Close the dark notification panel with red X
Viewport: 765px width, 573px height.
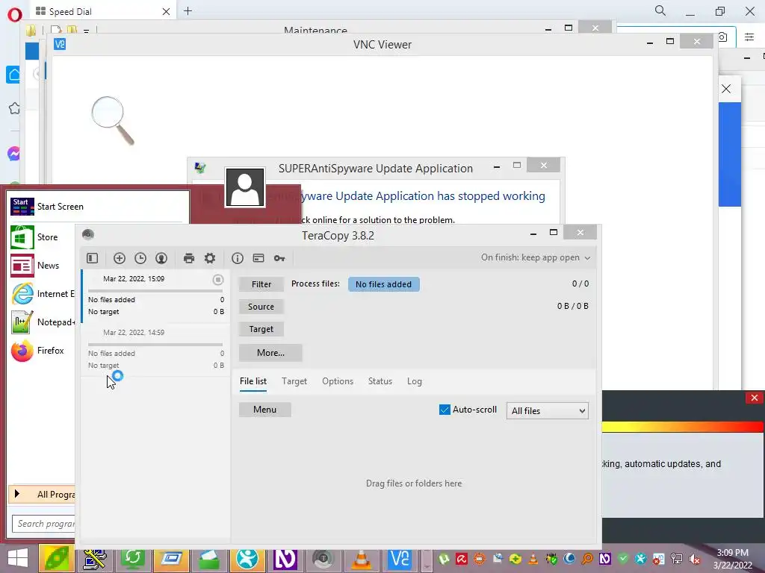coord(755,398)
